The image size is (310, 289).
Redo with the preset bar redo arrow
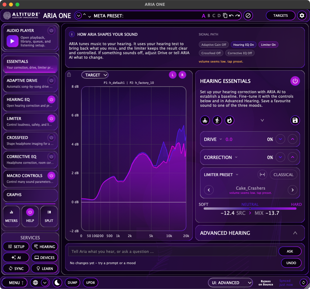point(237,15)
